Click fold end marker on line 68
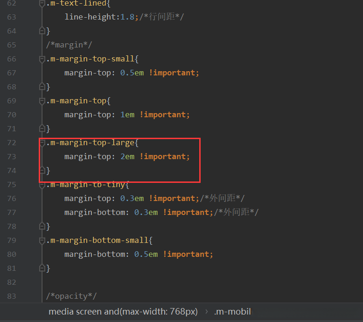The width and height of the screenshot is (363, 322). click(x=42, y=87)
